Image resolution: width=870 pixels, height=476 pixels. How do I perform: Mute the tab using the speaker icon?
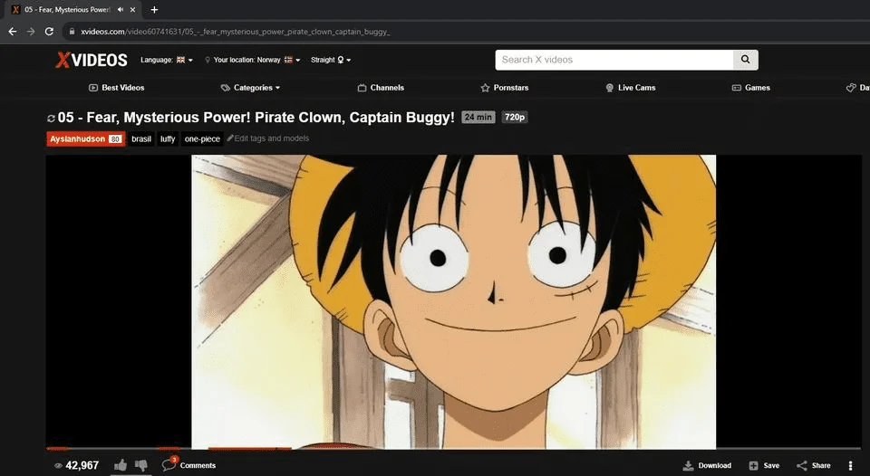pos(121,9)
